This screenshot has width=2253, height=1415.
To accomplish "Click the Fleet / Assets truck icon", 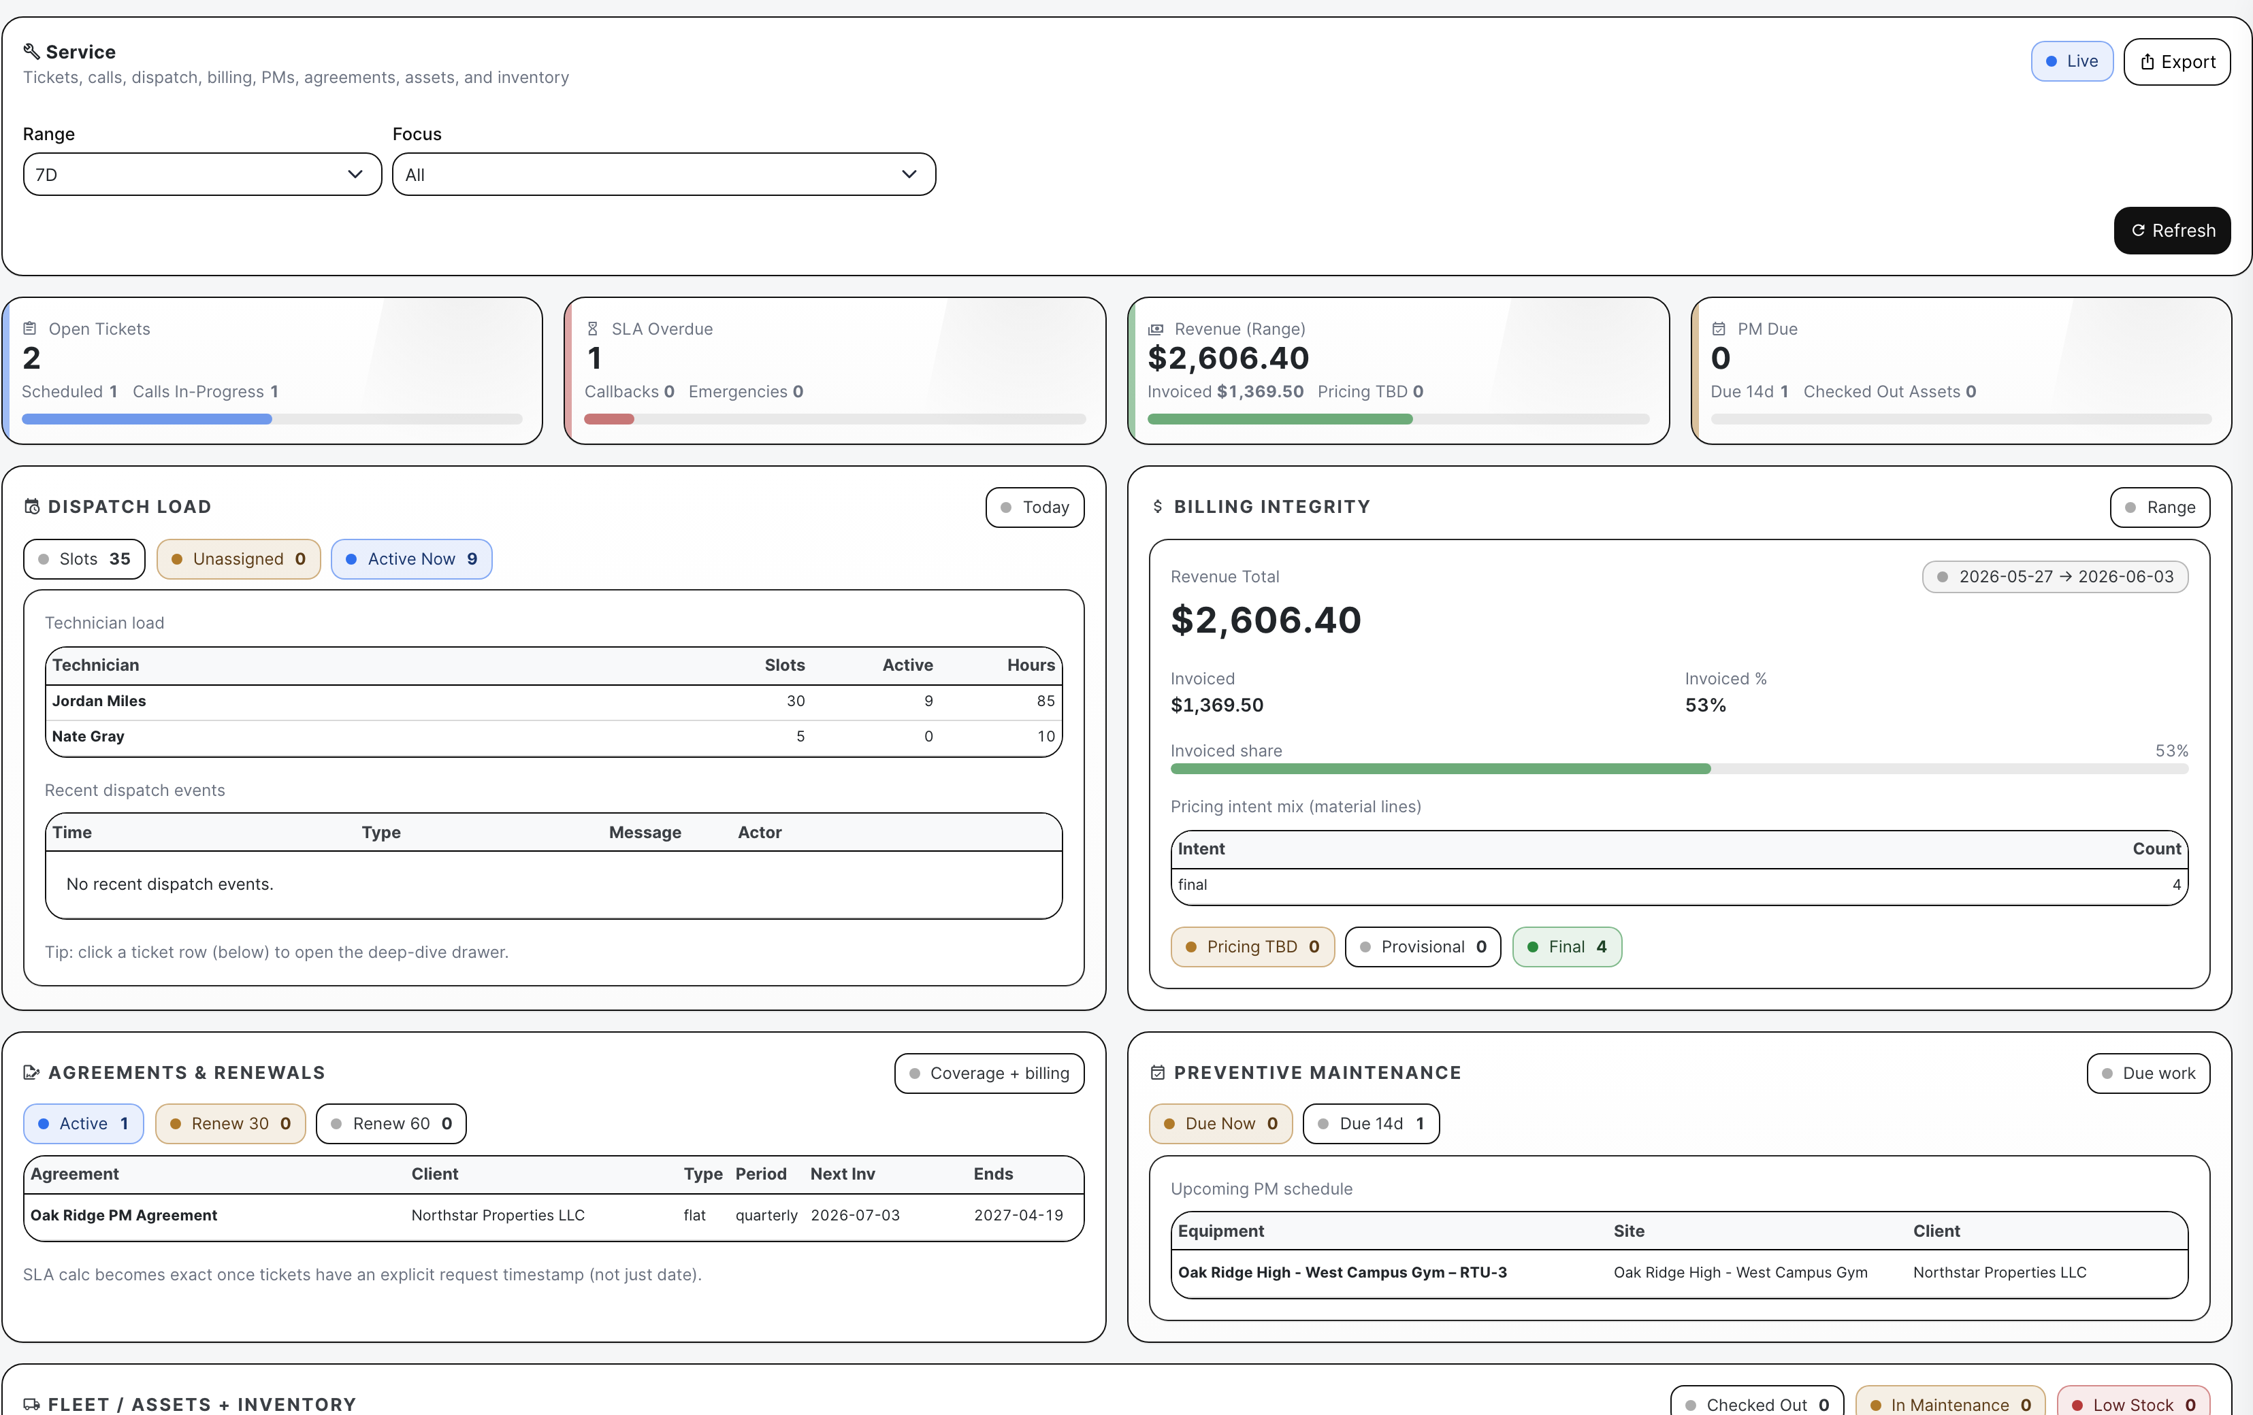I will [x=32, y=1404].
